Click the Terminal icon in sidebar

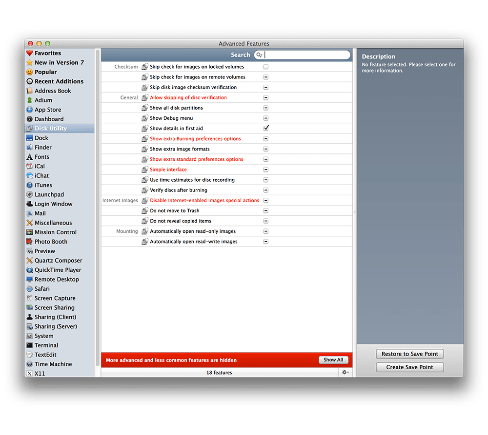tap(30, 345)
